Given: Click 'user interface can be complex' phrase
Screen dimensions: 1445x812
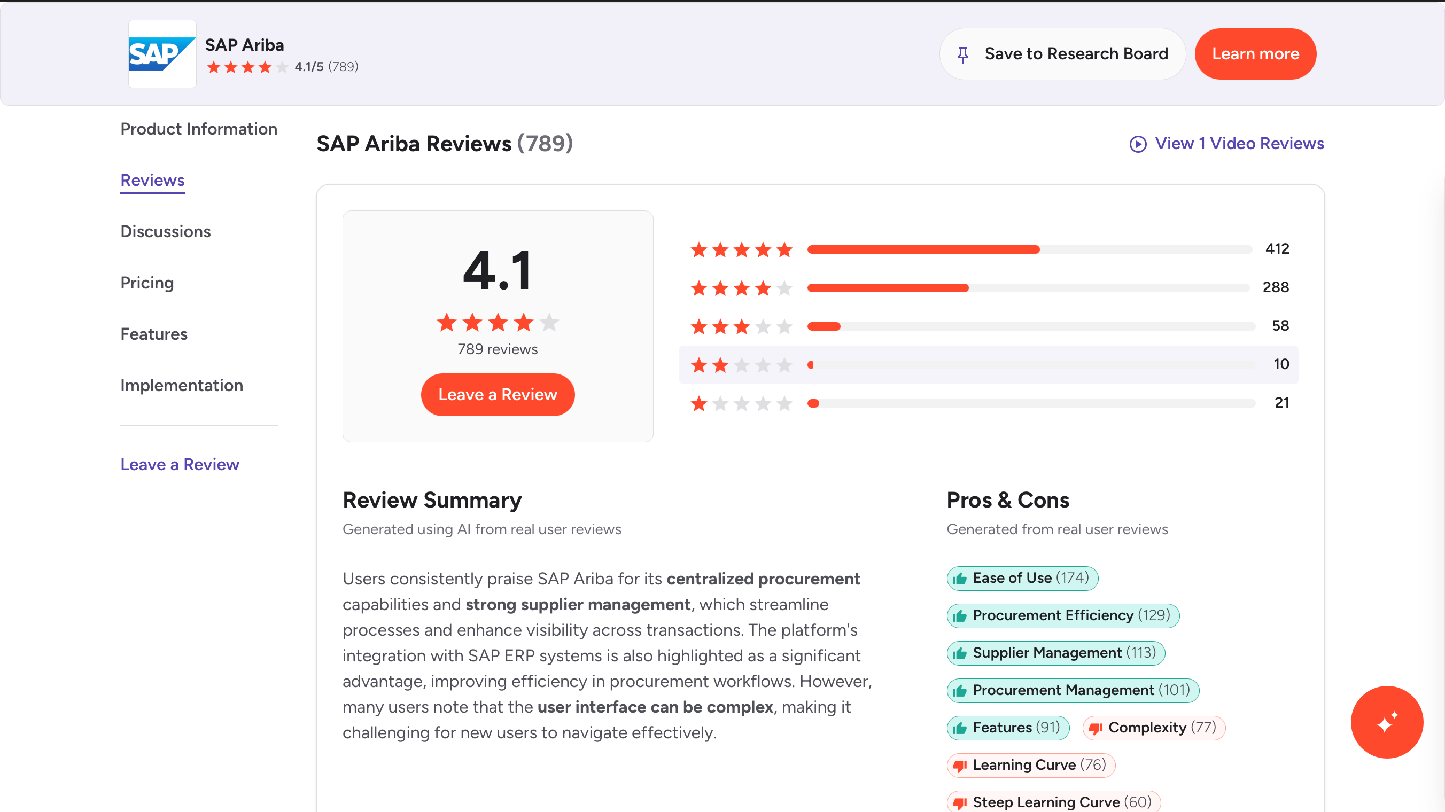Looking at the screenshot, I should [655, 707].
